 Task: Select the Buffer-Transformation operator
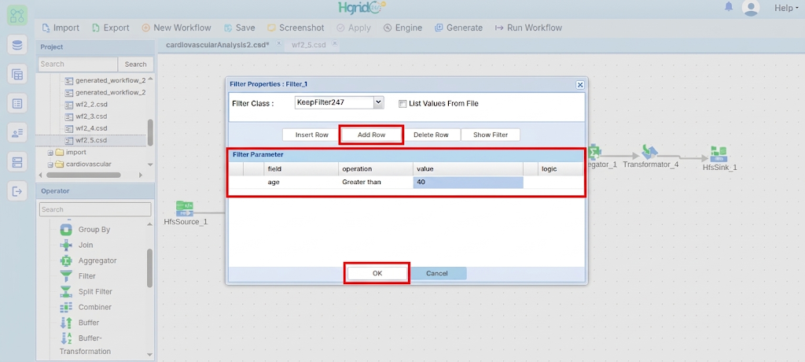pyautogui.click(x=85, y=344)
